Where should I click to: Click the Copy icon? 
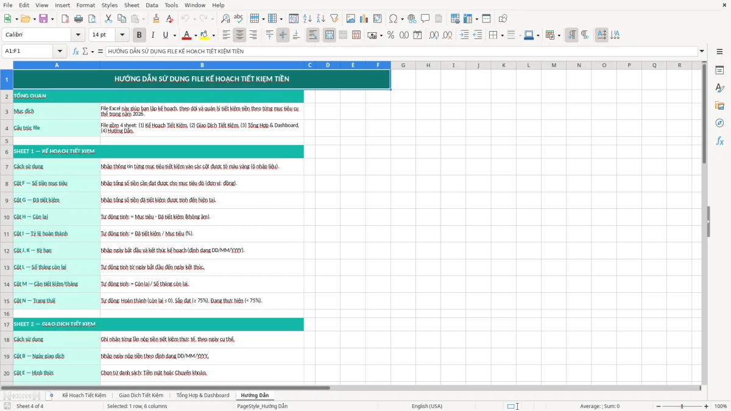pos(122,19)
